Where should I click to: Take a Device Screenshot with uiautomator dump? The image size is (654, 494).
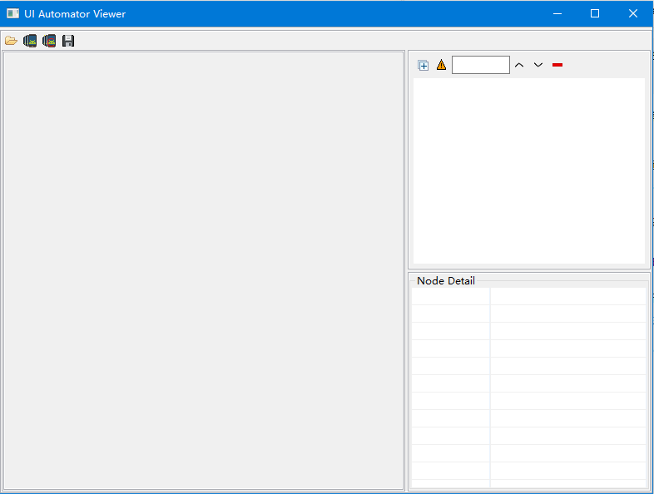click(x=30, y=41)
